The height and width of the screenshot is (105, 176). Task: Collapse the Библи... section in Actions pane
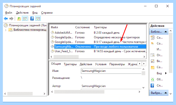[166, 32]
